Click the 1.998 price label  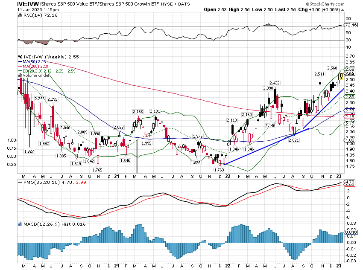point(95,134)
